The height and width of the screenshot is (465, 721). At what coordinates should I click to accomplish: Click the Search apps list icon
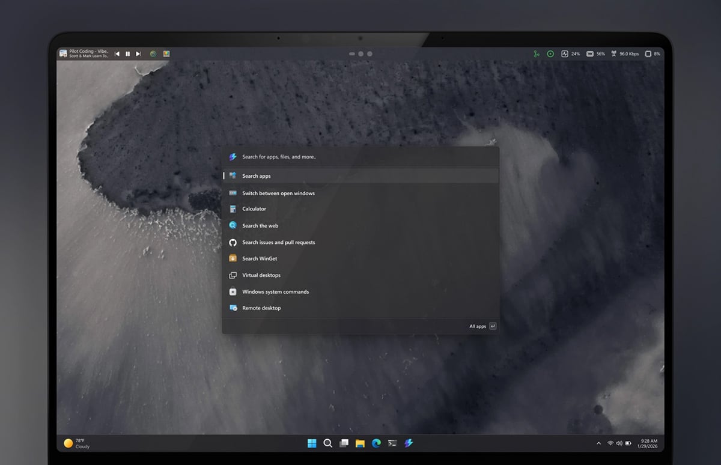(x=233, y=176)
